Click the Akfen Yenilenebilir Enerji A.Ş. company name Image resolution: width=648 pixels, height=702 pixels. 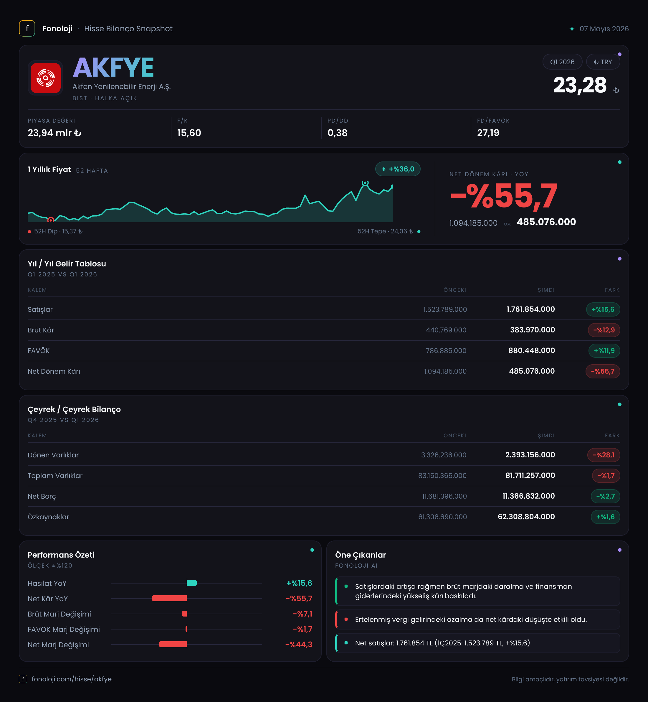(x=122, y=87)
